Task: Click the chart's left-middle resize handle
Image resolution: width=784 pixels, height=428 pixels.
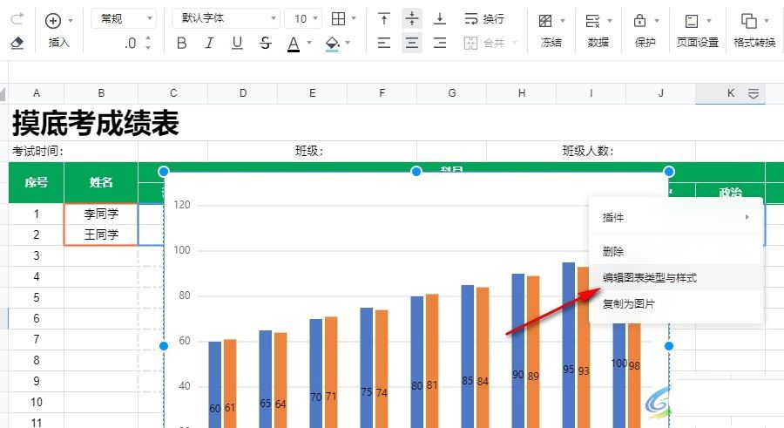Action: click(x=164, y=346)
